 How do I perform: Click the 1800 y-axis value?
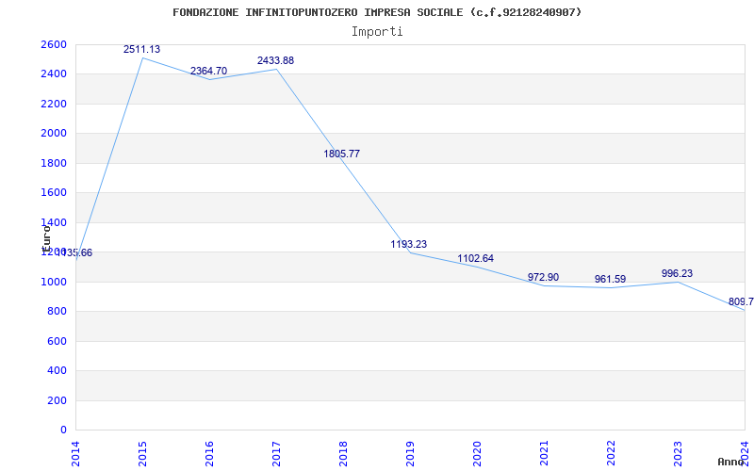coord(54,163)
